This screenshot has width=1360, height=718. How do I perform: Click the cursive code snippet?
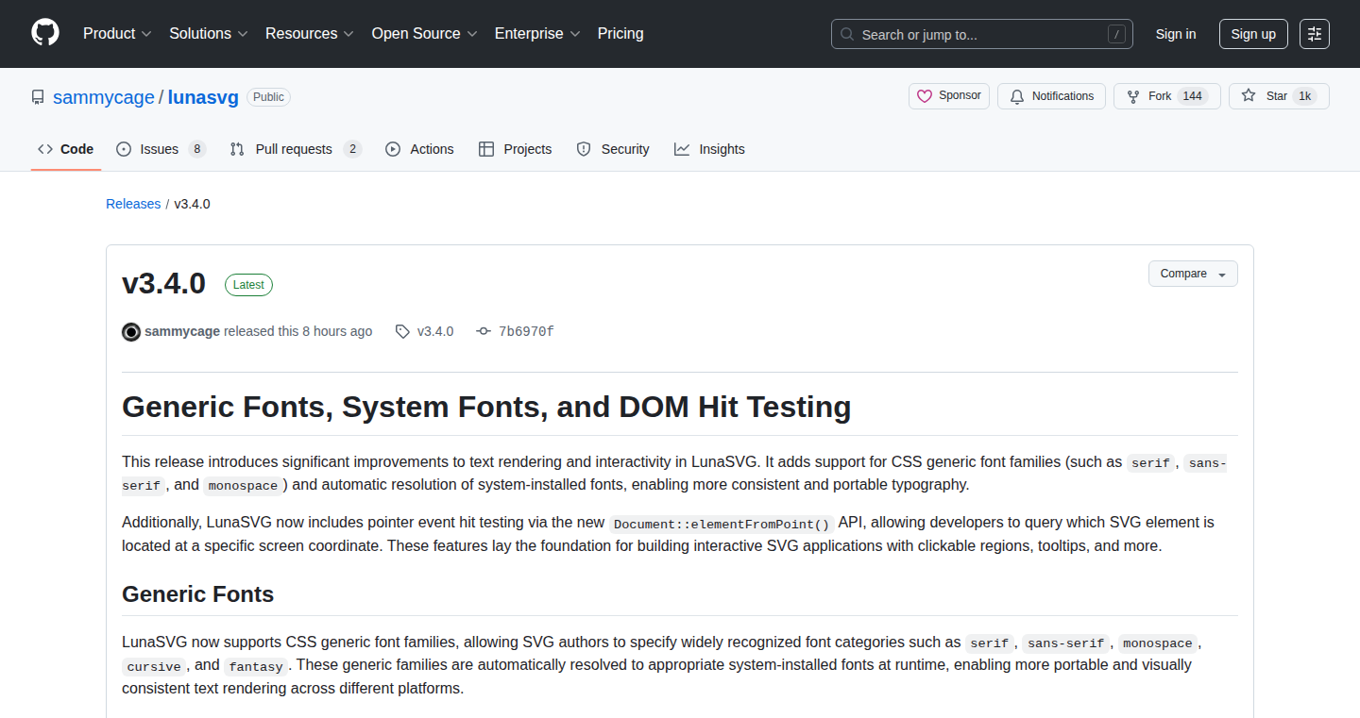click(154, 666)
